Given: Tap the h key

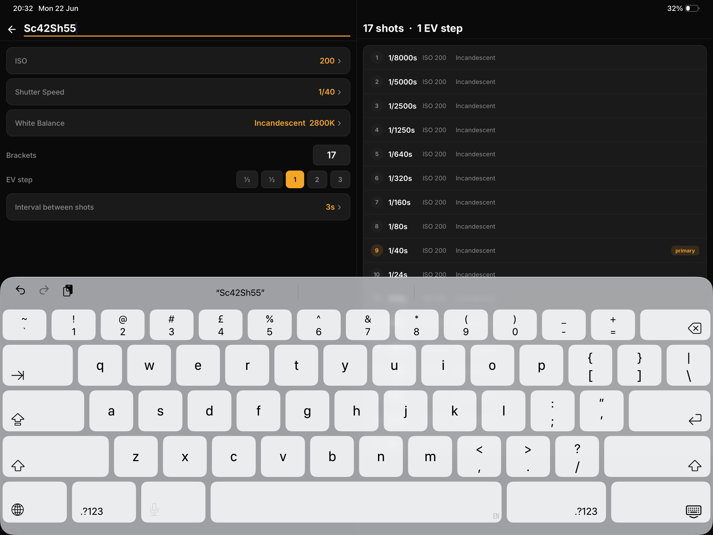Looking at the screenshot, I should tap(356, 411).
